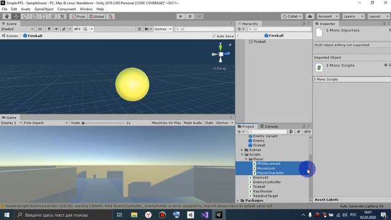The image size is (391, 220).
Task: Toggle Mute Audio in Game view
Action: coord(193,123)
